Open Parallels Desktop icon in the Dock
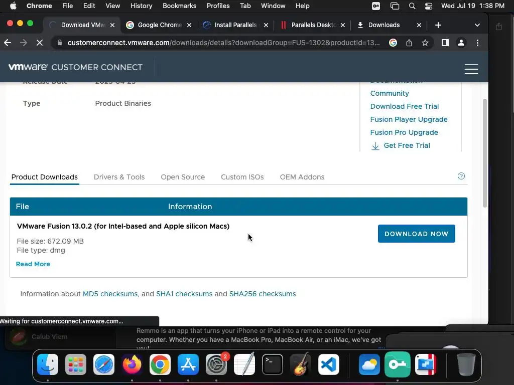This screenshot has width=514, height=385. coord(426,364)
